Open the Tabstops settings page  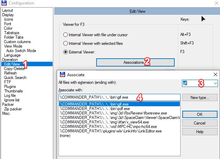12,33
